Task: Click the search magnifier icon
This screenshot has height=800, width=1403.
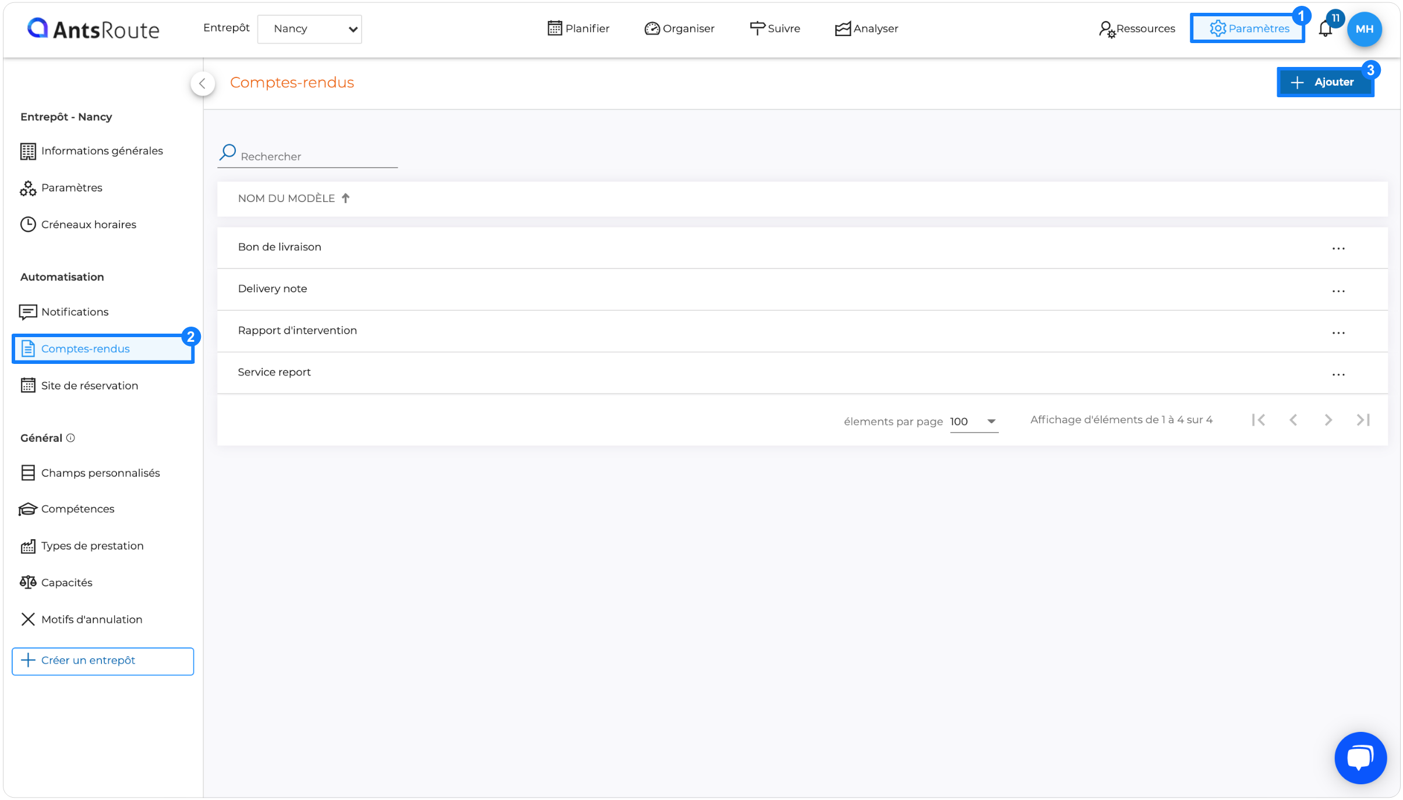Action: [227, 153]
